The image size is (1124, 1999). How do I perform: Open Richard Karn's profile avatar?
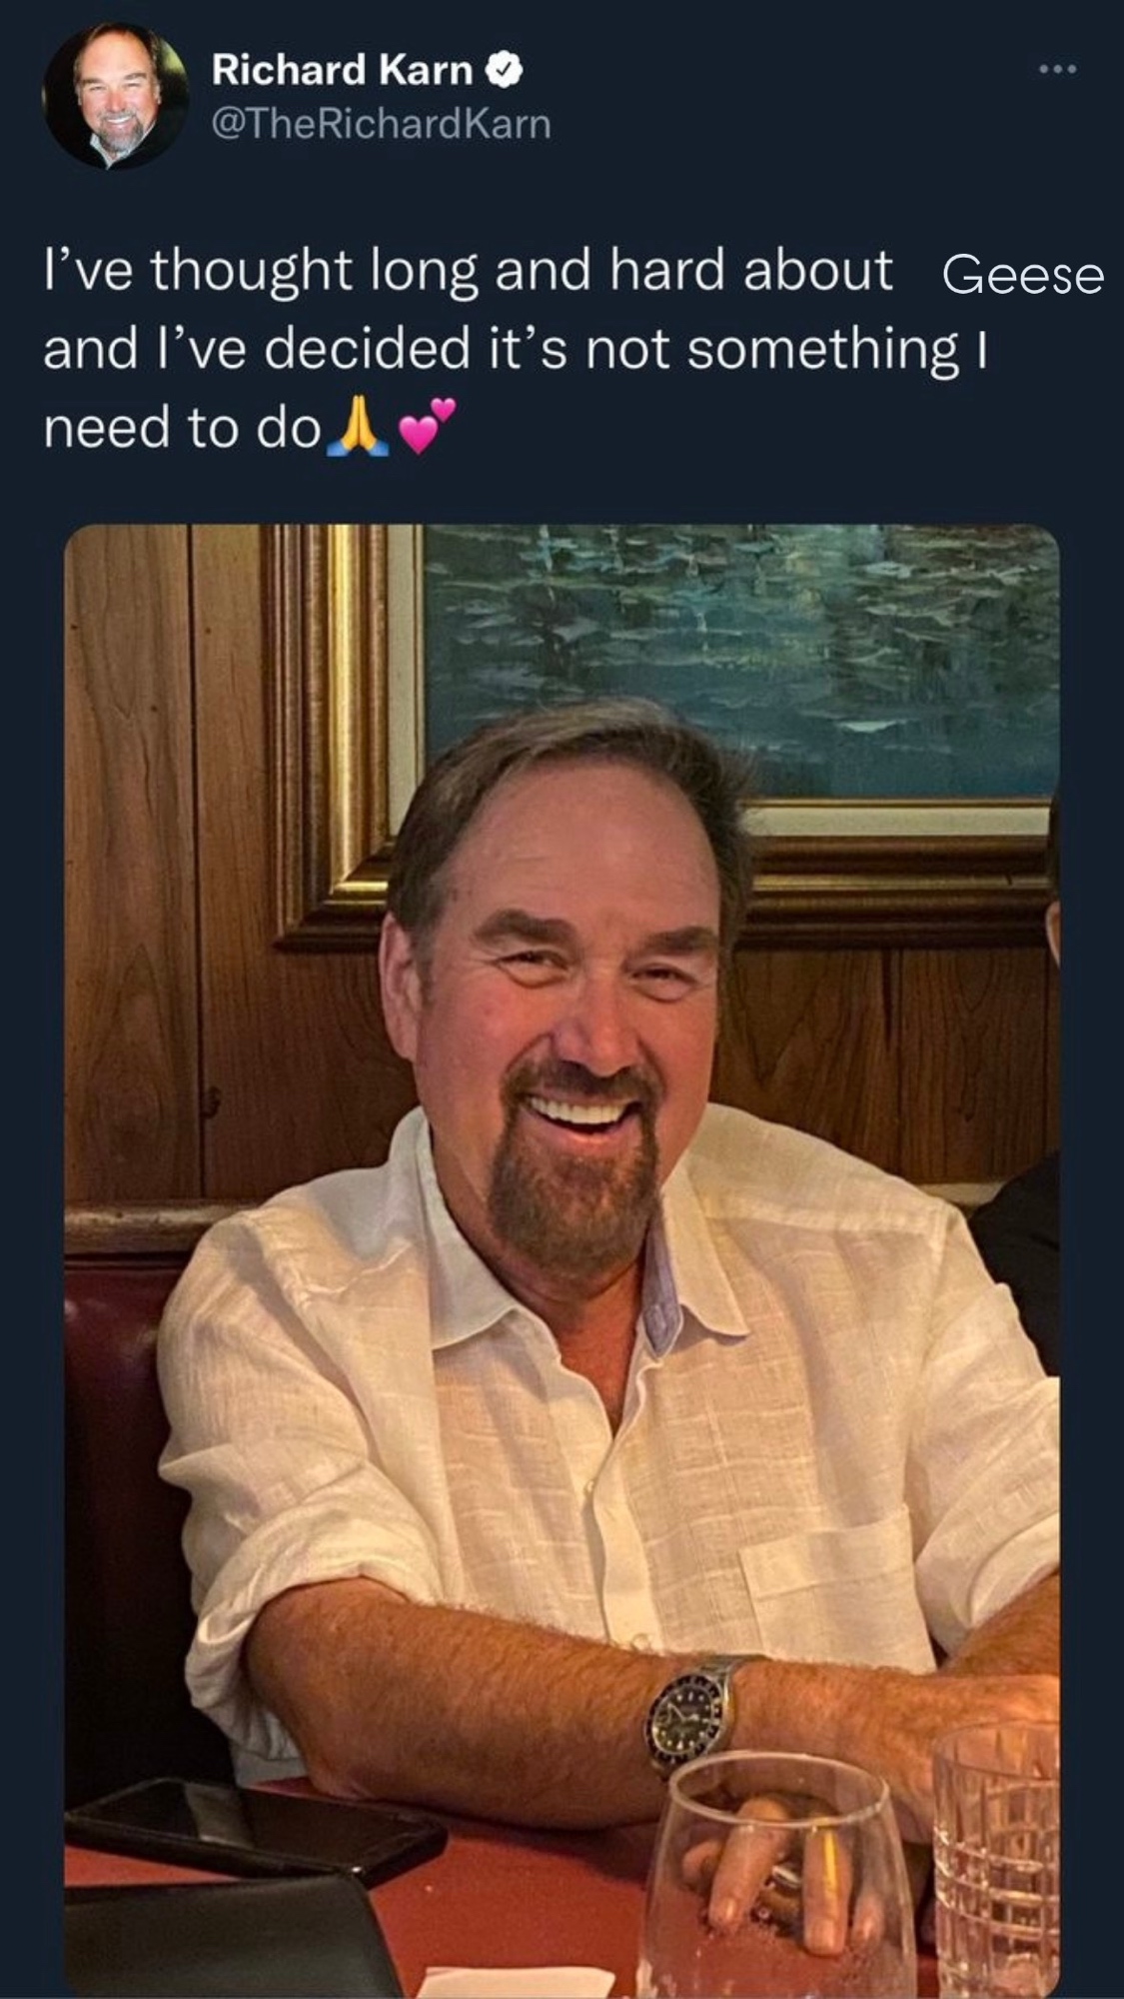pyautogui.click(x=116, y=96)
